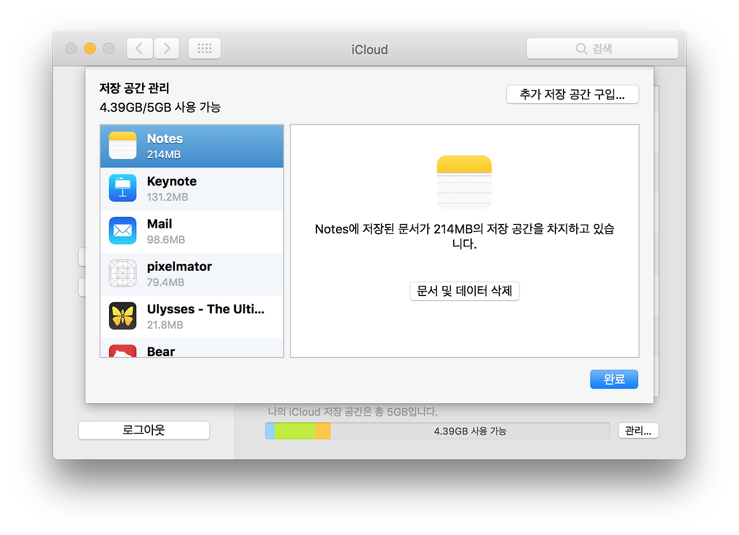This screenshot has height=535, width=739.
Task: Click the light blue storage bar segment
Action: click(x=270, y=431)
